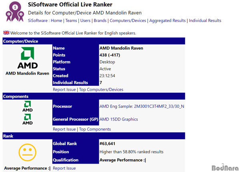Open the Teams navigation link
The width and height of the screenshot is (240, 172).
tap(71, 20)
